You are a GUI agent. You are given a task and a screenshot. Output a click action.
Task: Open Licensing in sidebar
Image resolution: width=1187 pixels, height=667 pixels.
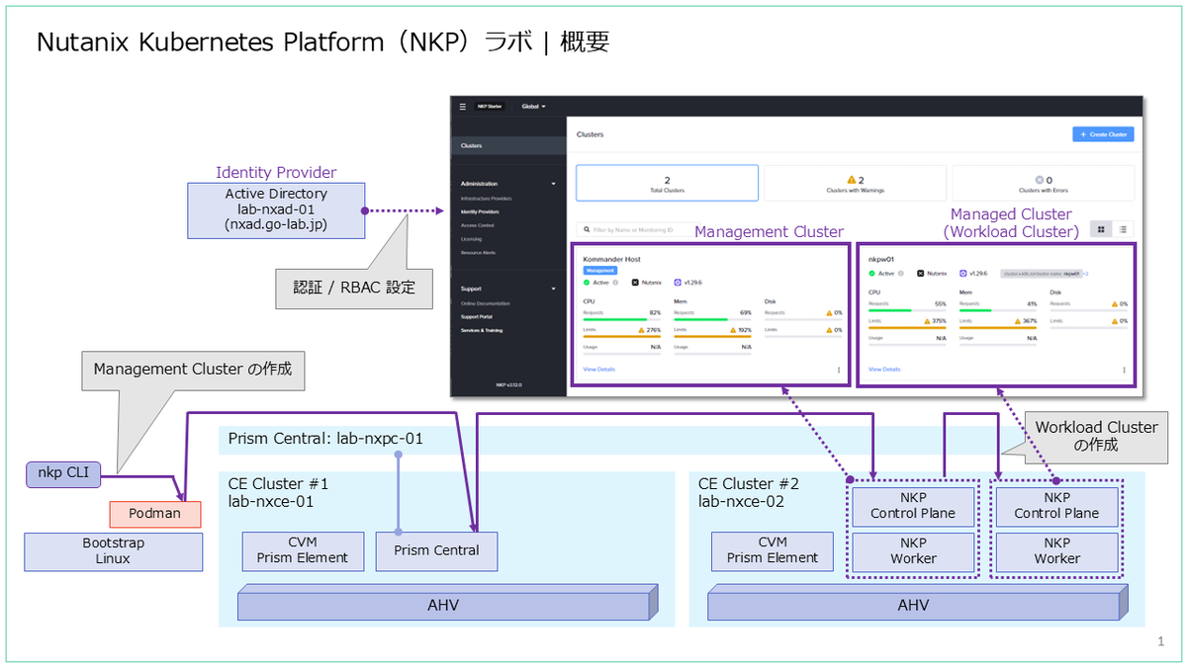click(x=470, y=238)
